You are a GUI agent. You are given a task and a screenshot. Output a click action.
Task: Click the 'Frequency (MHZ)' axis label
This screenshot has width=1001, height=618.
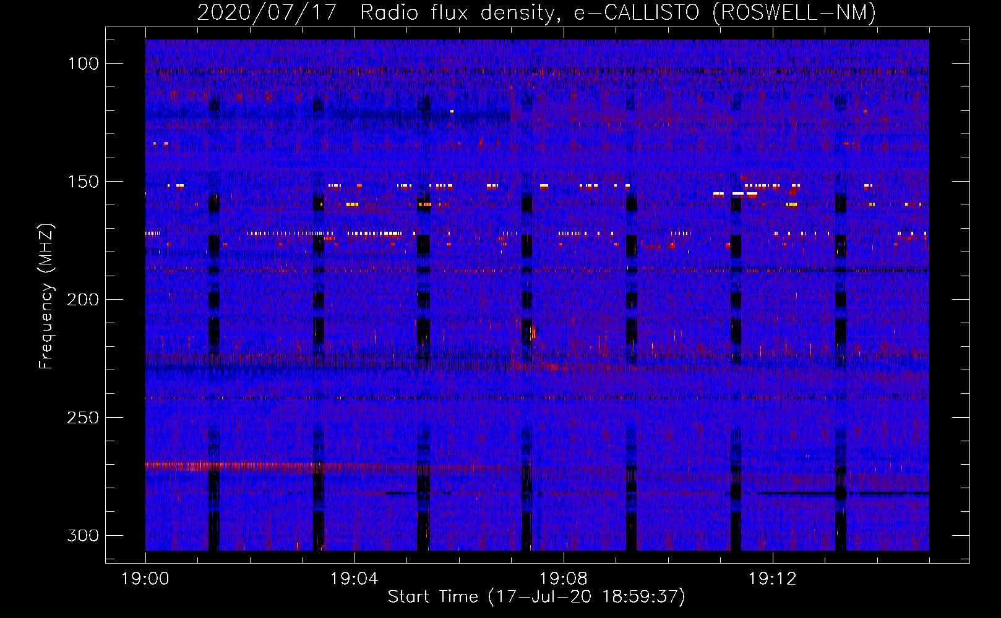(x=46, y=297)
